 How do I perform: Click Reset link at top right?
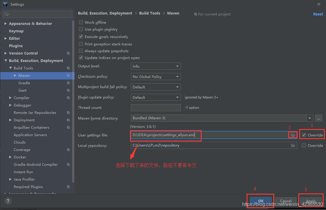click(x=318, y=14)
